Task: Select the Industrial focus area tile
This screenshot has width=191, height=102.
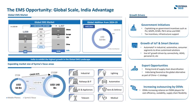Action: pos(82,73)
